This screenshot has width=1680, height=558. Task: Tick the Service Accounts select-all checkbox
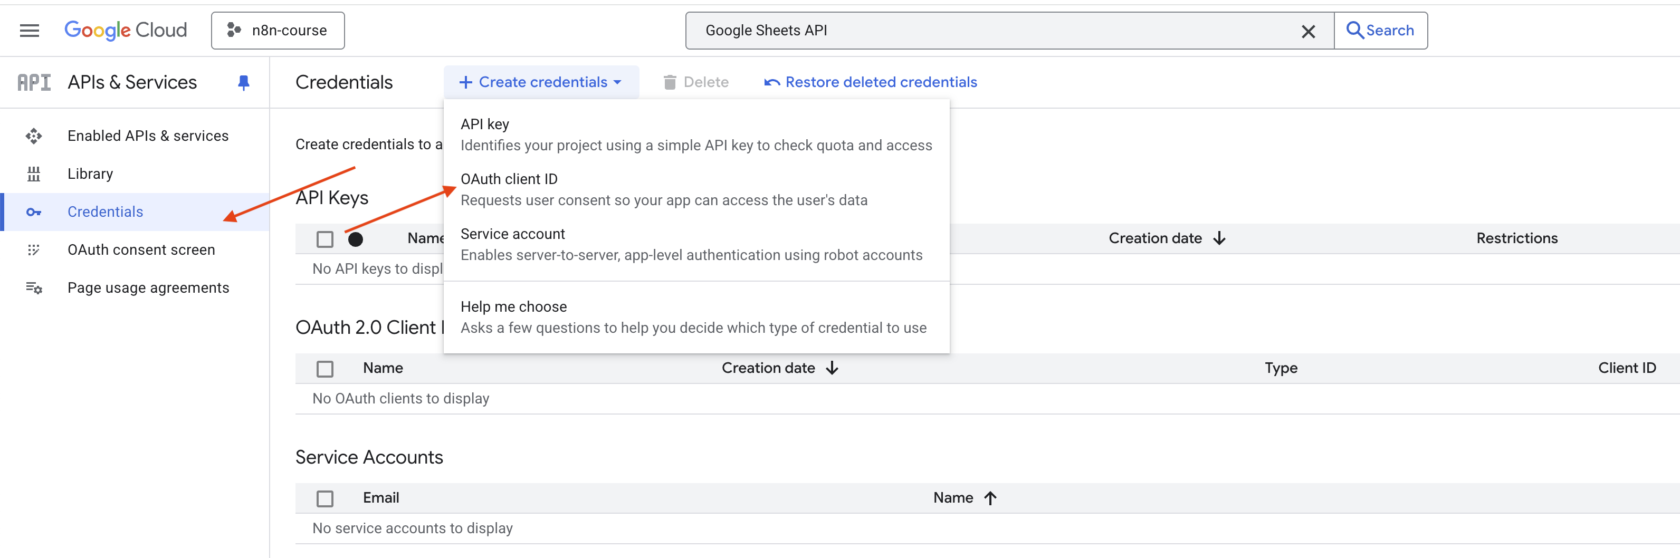pyautogui.click(x=325, y=499)
